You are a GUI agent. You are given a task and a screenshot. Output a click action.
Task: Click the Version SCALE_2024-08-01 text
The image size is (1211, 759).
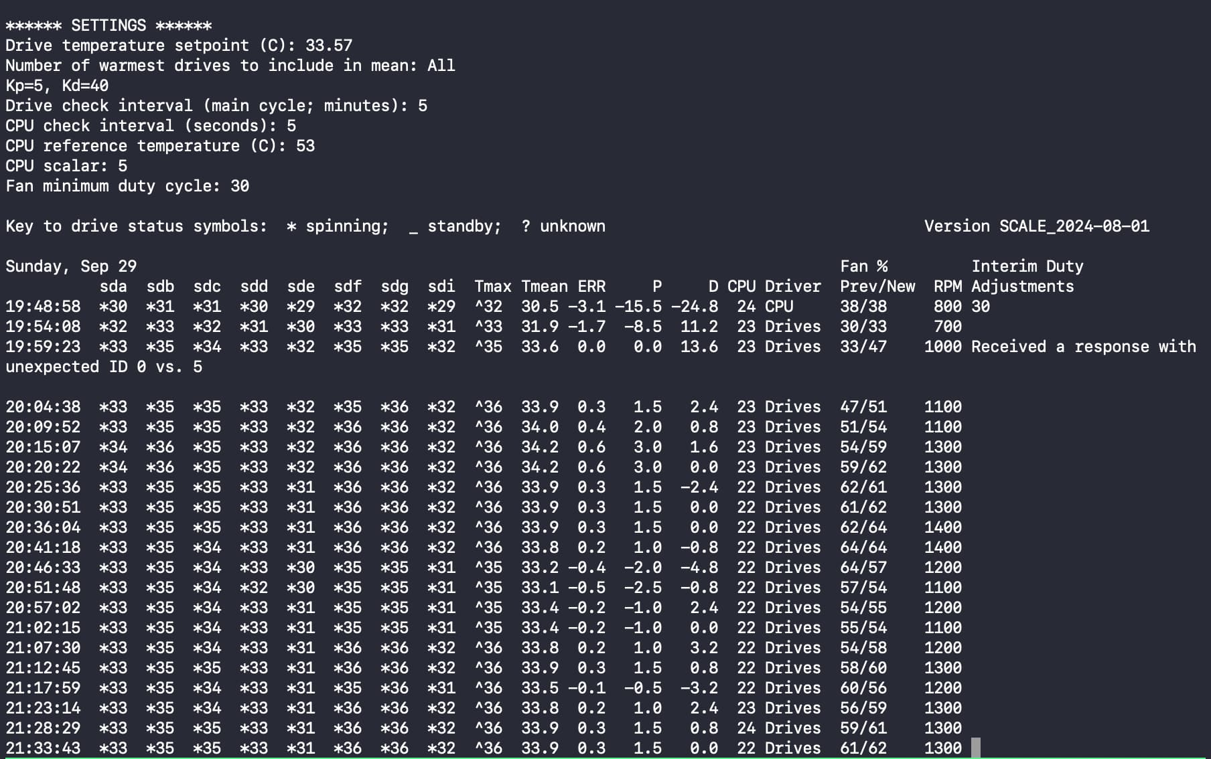(x=1036, y=226)
